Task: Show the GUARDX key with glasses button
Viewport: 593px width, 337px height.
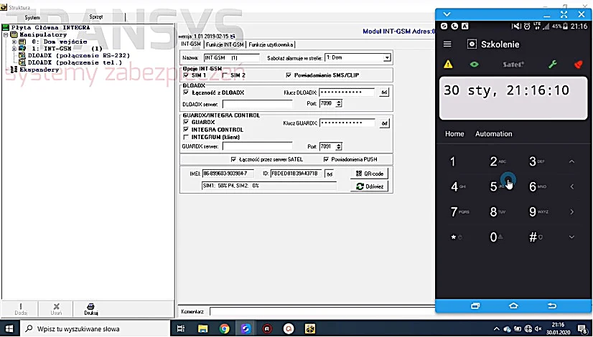Action: (384, 123)
